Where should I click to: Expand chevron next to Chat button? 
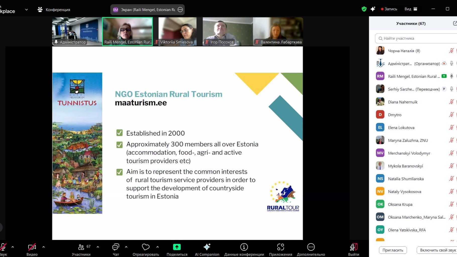pyautogui.click(x=126, y=247)
